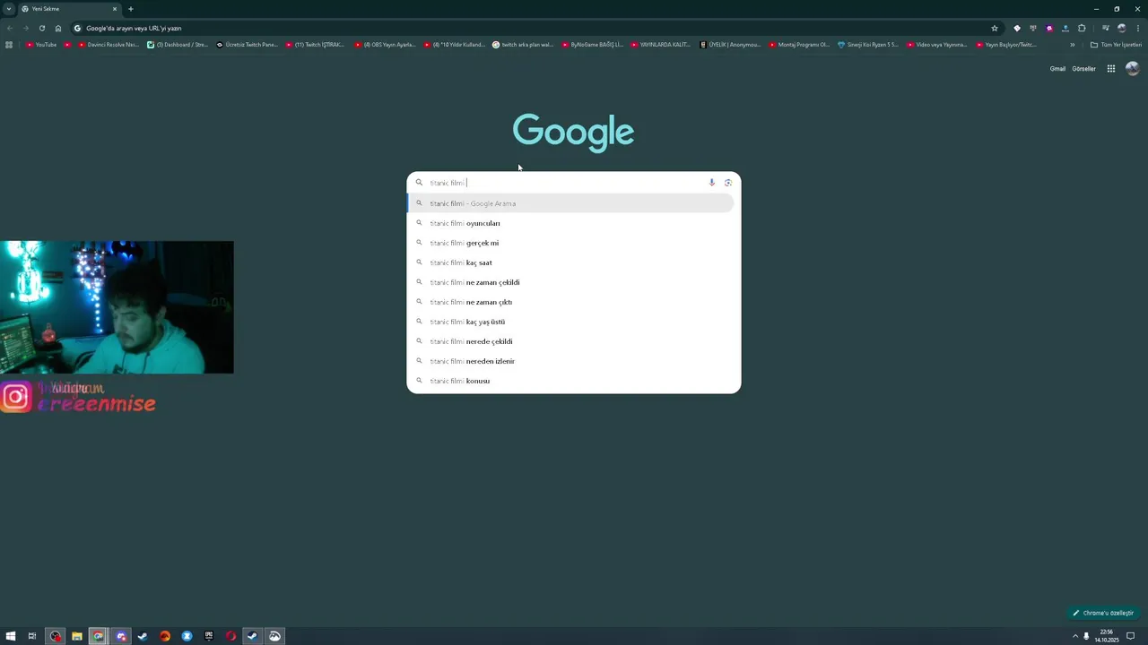The height and width of the screenshot is (645, 1148).
Task: Open the extensions puzzle-piece menu
Action: coord(1082,28)
